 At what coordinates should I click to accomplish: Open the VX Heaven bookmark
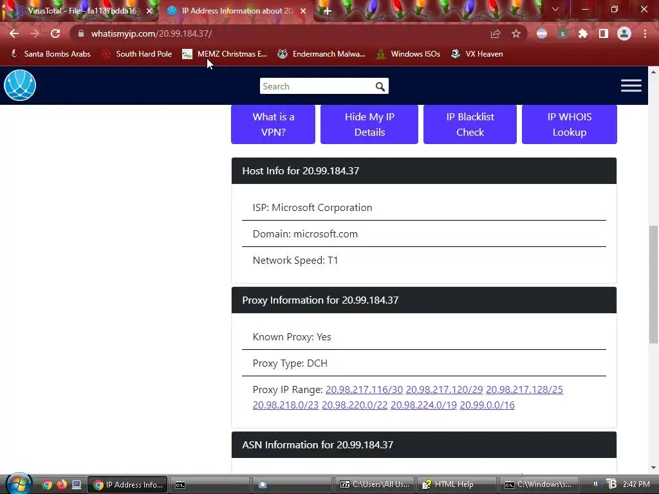(477, 54)
